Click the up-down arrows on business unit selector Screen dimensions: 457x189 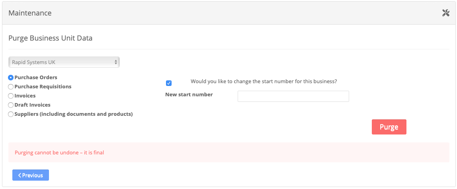(x=116, y=62)
